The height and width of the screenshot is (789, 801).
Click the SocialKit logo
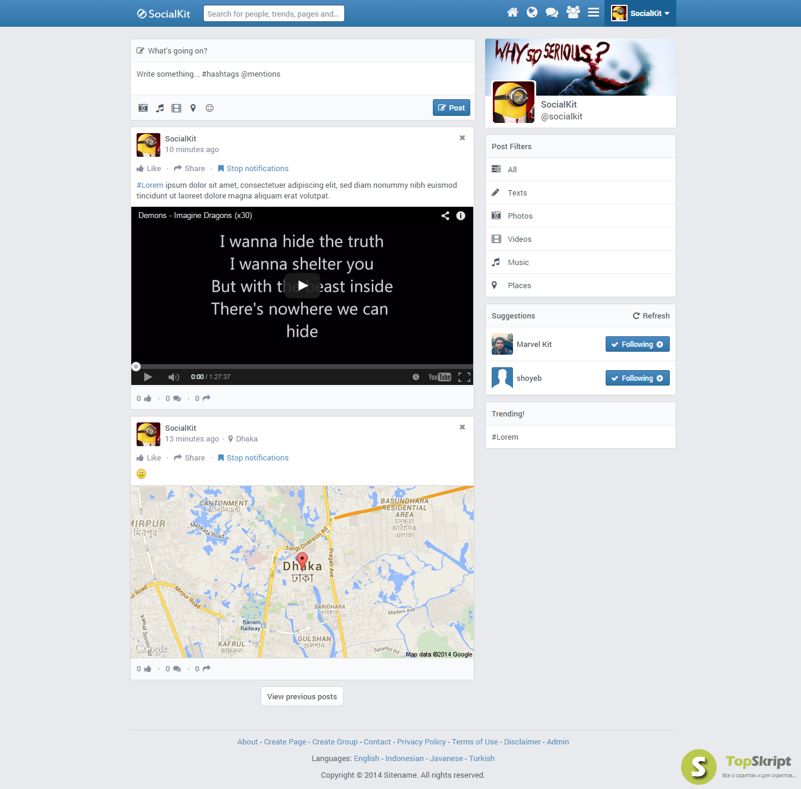(x=163, y=14)
